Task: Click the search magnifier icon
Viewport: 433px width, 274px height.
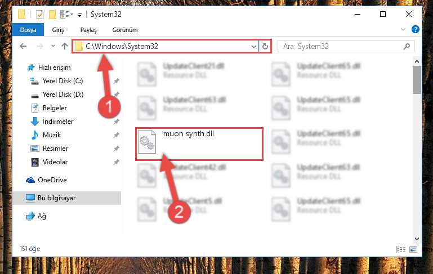Action: click(407, 46)
